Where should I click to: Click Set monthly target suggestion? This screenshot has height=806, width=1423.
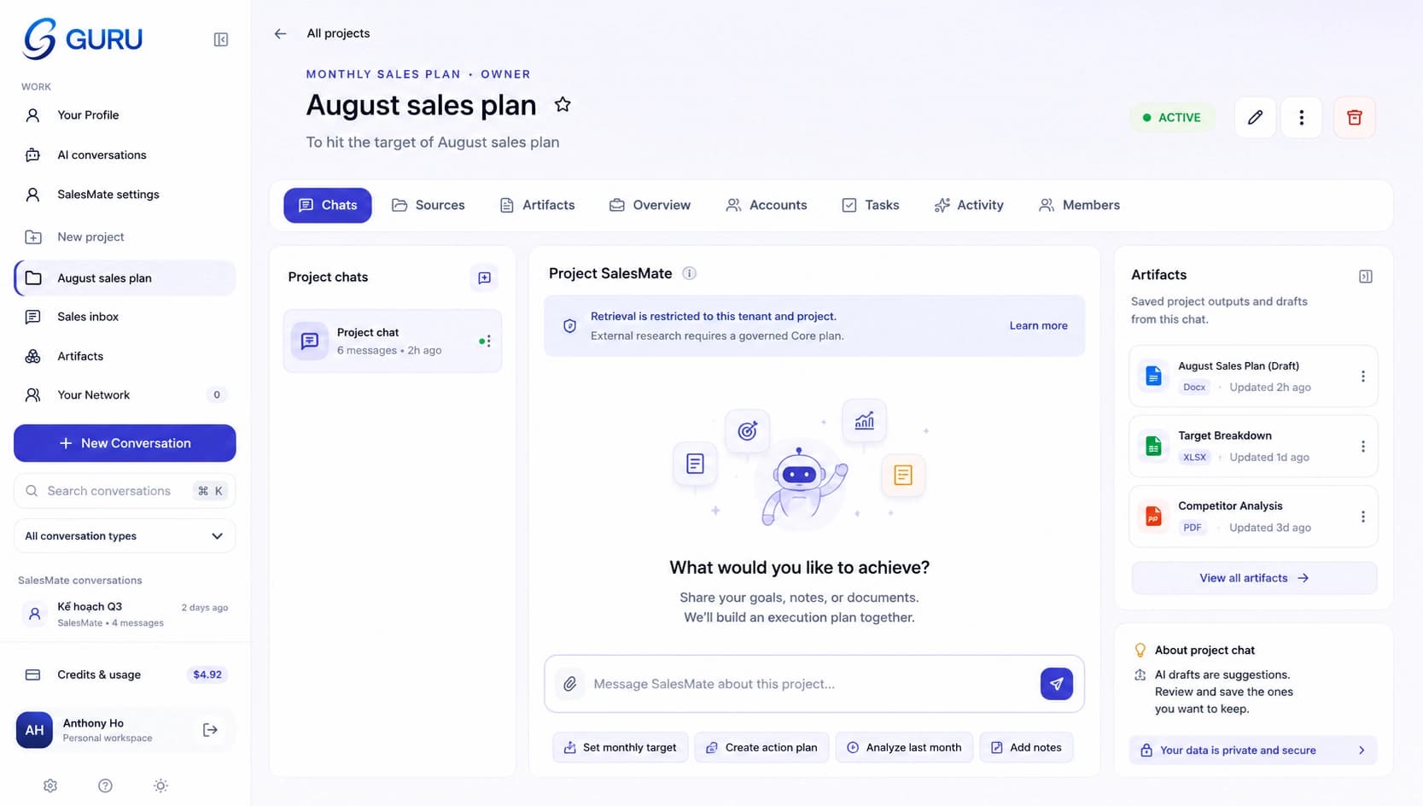[x=621, y=747]
